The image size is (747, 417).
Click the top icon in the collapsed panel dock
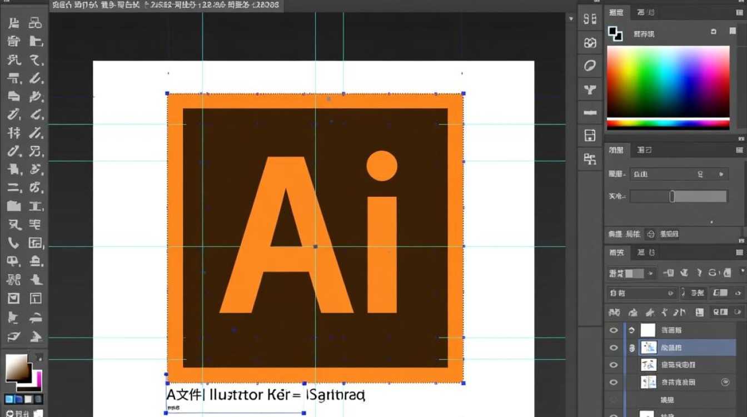point(590,19)
